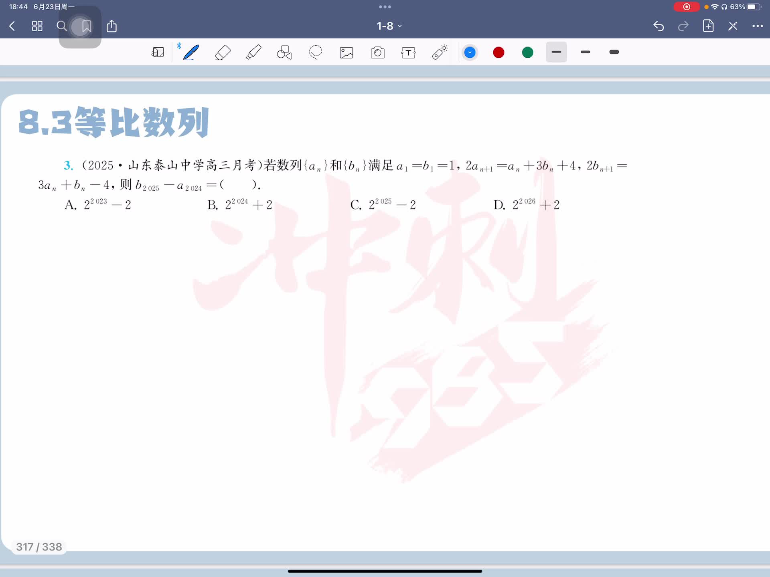770x577 pixels.
Task: Open the three-dot more menu
Action: coord(757,26)
